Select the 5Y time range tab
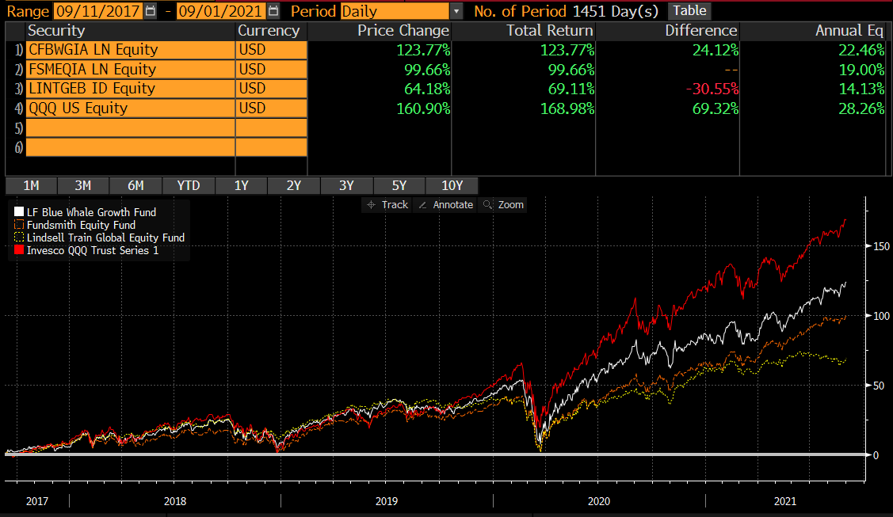Viewport: 893px width, 517px height. click(x=399, y=185)
